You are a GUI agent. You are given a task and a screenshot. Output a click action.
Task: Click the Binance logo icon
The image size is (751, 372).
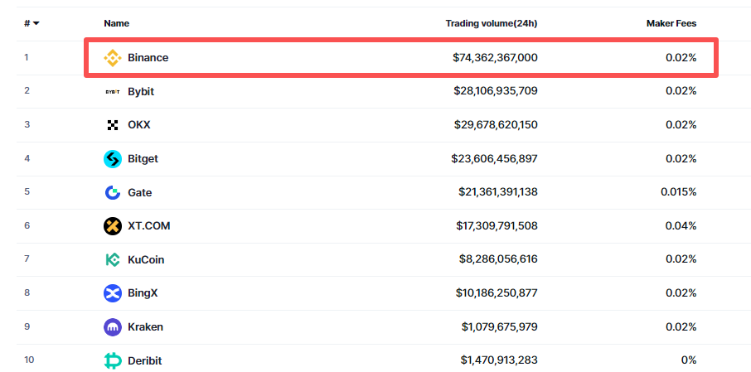pyautogui.click(x=112, y=58)
